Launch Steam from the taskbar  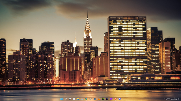95,99
